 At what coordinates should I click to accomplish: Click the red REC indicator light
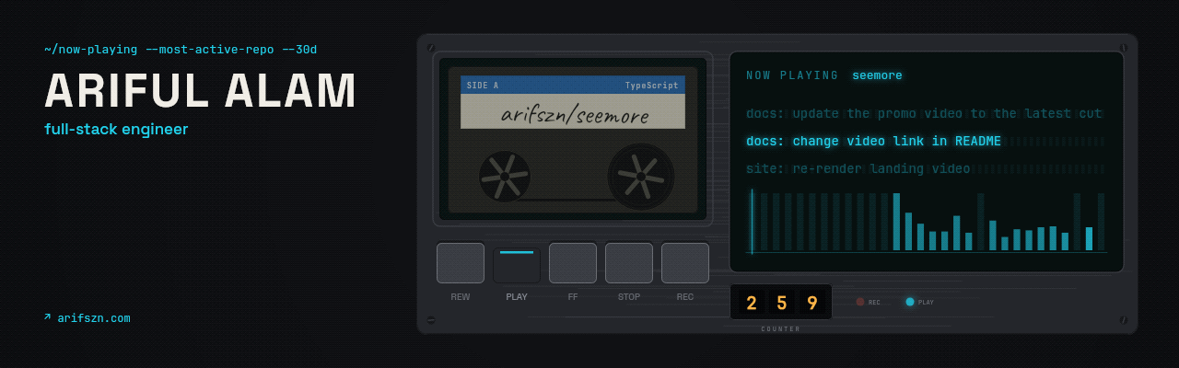coord(860,302)
